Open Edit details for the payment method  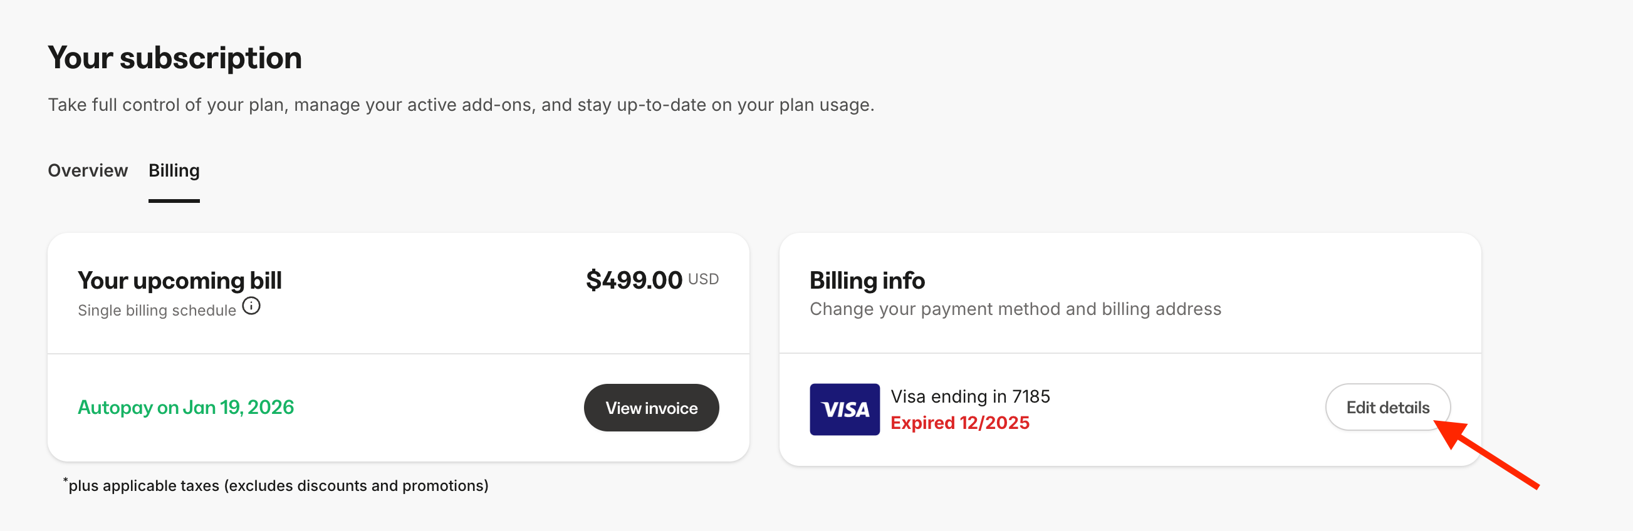point(1389,408)
